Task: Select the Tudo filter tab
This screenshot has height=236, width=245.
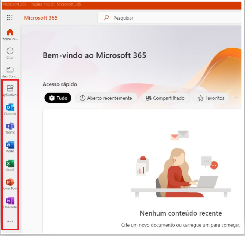Action: pyautogui.click(x=58, y=98)
